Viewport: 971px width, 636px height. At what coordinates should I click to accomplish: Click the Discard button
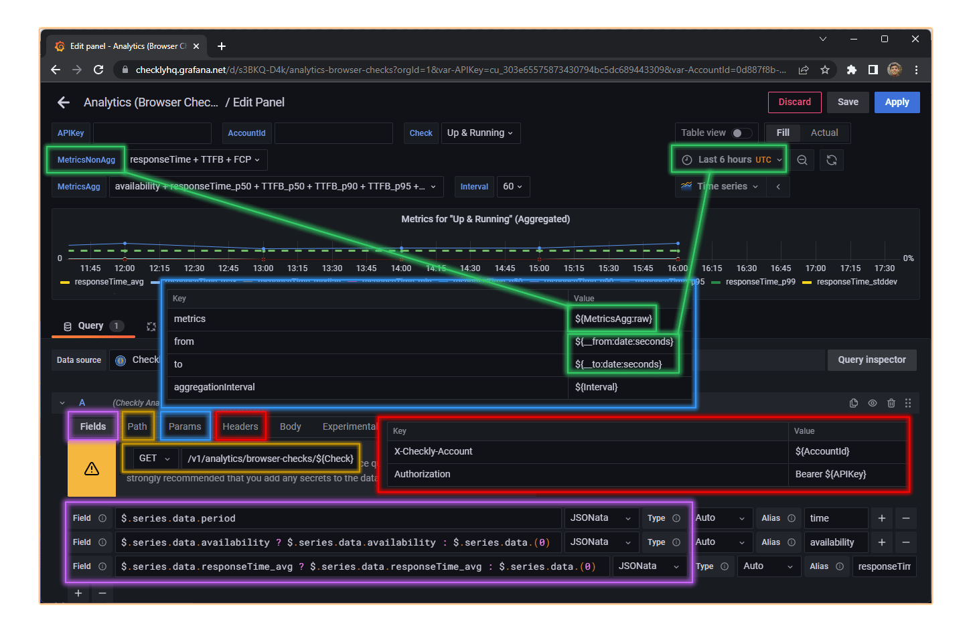795,102
